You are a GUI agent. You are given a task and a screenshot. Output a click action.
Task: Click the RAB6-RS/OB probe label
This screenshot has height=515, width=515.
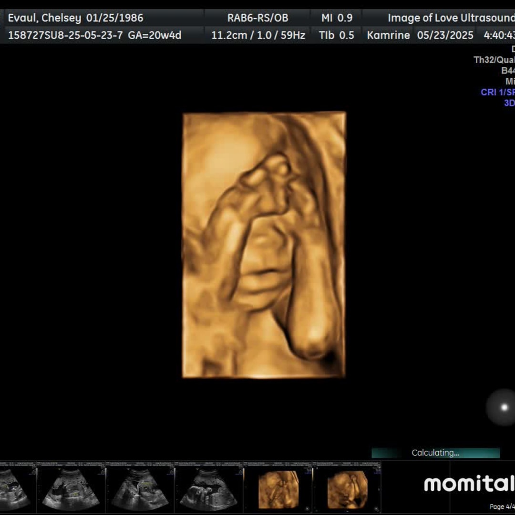click(257, 18)
